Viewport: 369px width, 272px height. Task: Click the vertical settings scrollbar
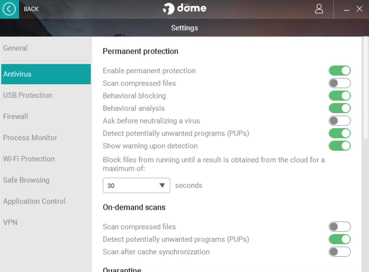pos(365,87)
